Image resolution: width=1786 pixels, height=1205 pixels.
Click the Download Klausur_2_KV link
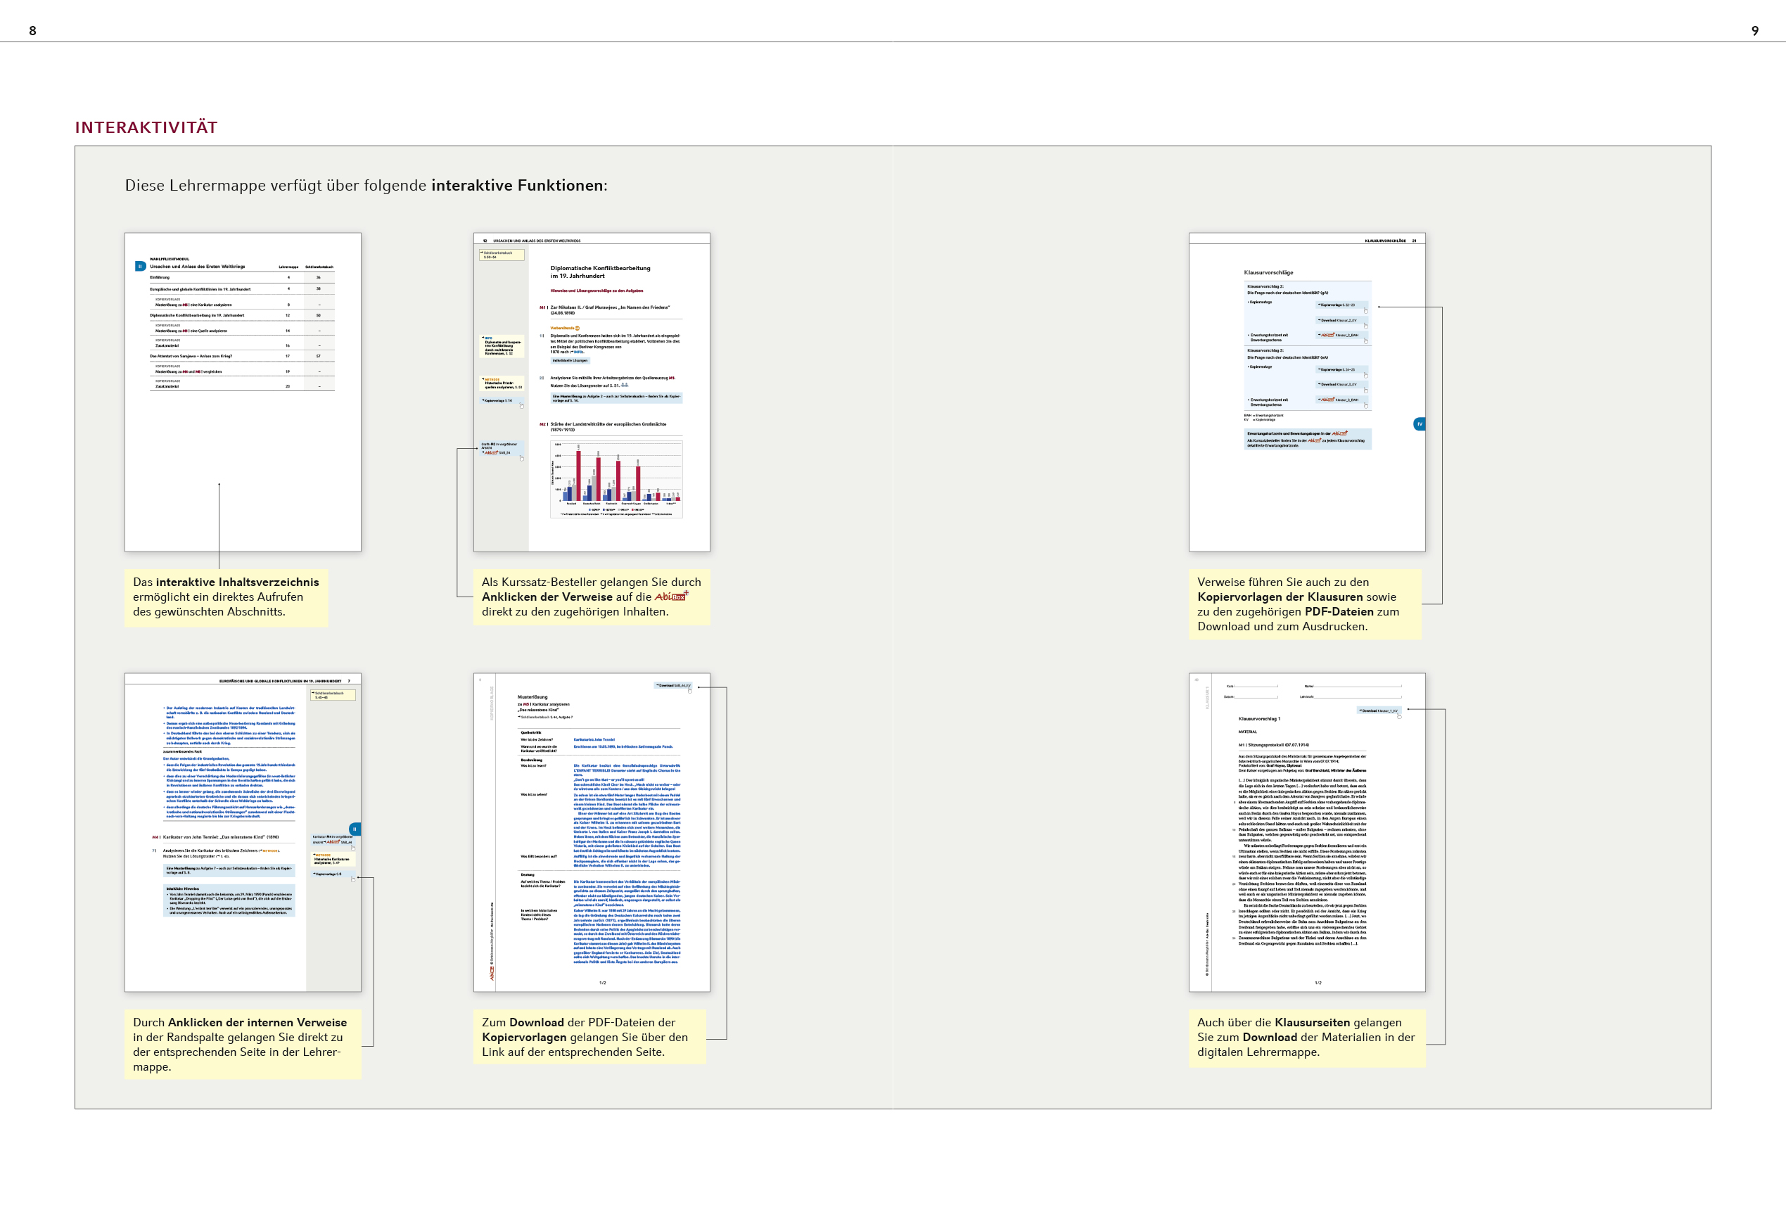(x=1338, y=321)
